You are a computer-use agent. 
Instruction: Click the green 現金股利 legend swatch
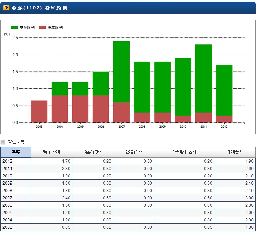(x=14, y=27)
